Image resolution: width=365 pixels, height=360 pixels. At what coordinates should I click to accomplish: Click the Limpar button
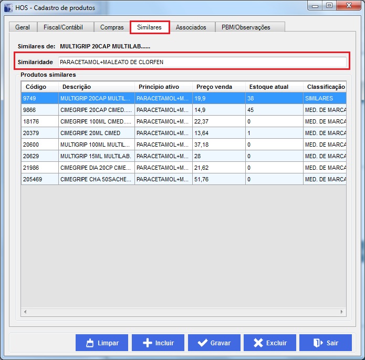102,343
